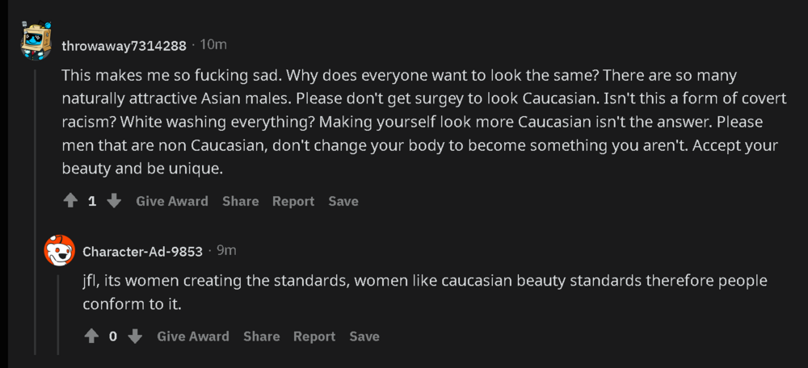Collapse the top-level comment thread line
The width and height of the screenshot is (808, 368).
pyautogui.click(x=36, y=211)
